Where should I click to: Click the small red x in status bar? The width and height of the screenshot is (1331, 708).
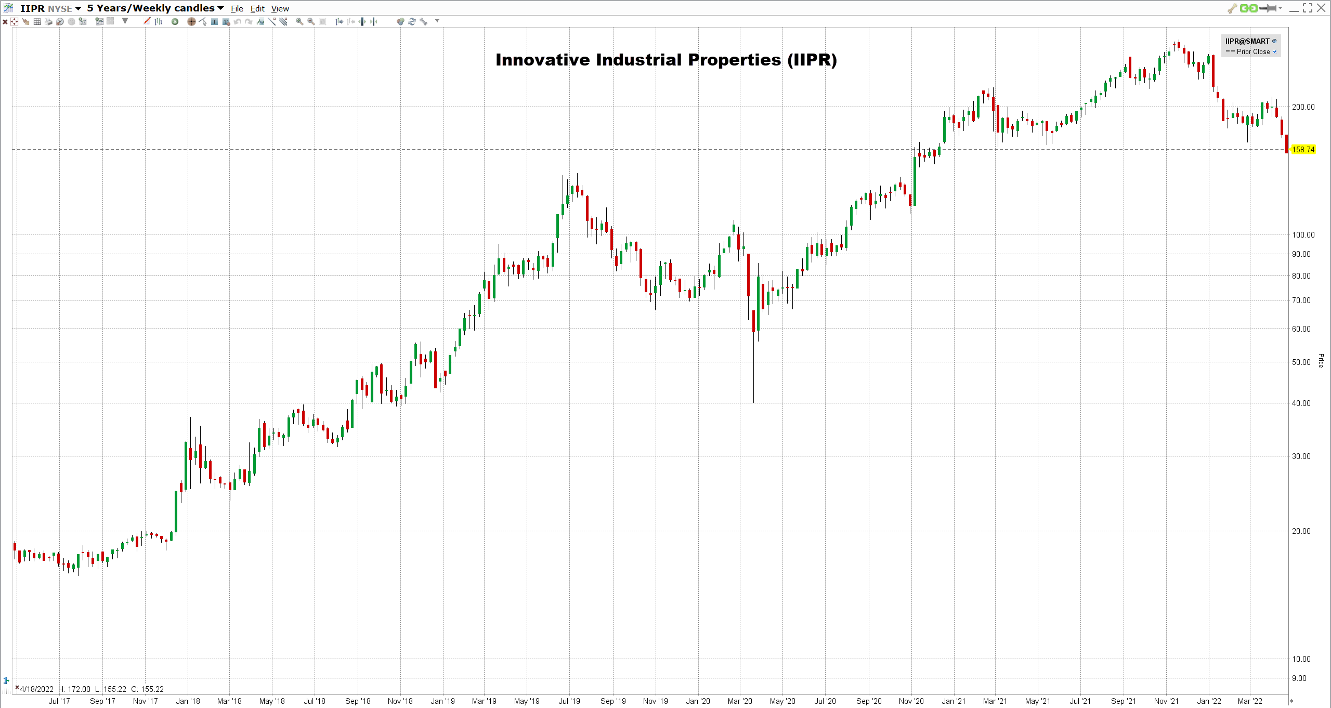(17, 688)
